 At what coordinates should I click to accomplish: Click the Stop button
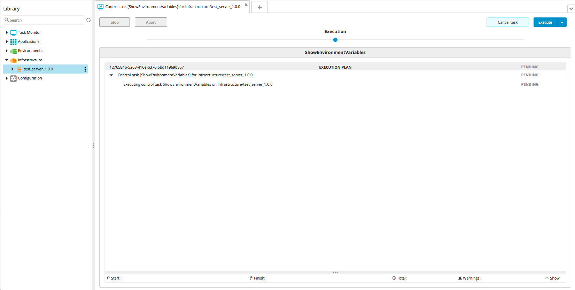[115, 22]
